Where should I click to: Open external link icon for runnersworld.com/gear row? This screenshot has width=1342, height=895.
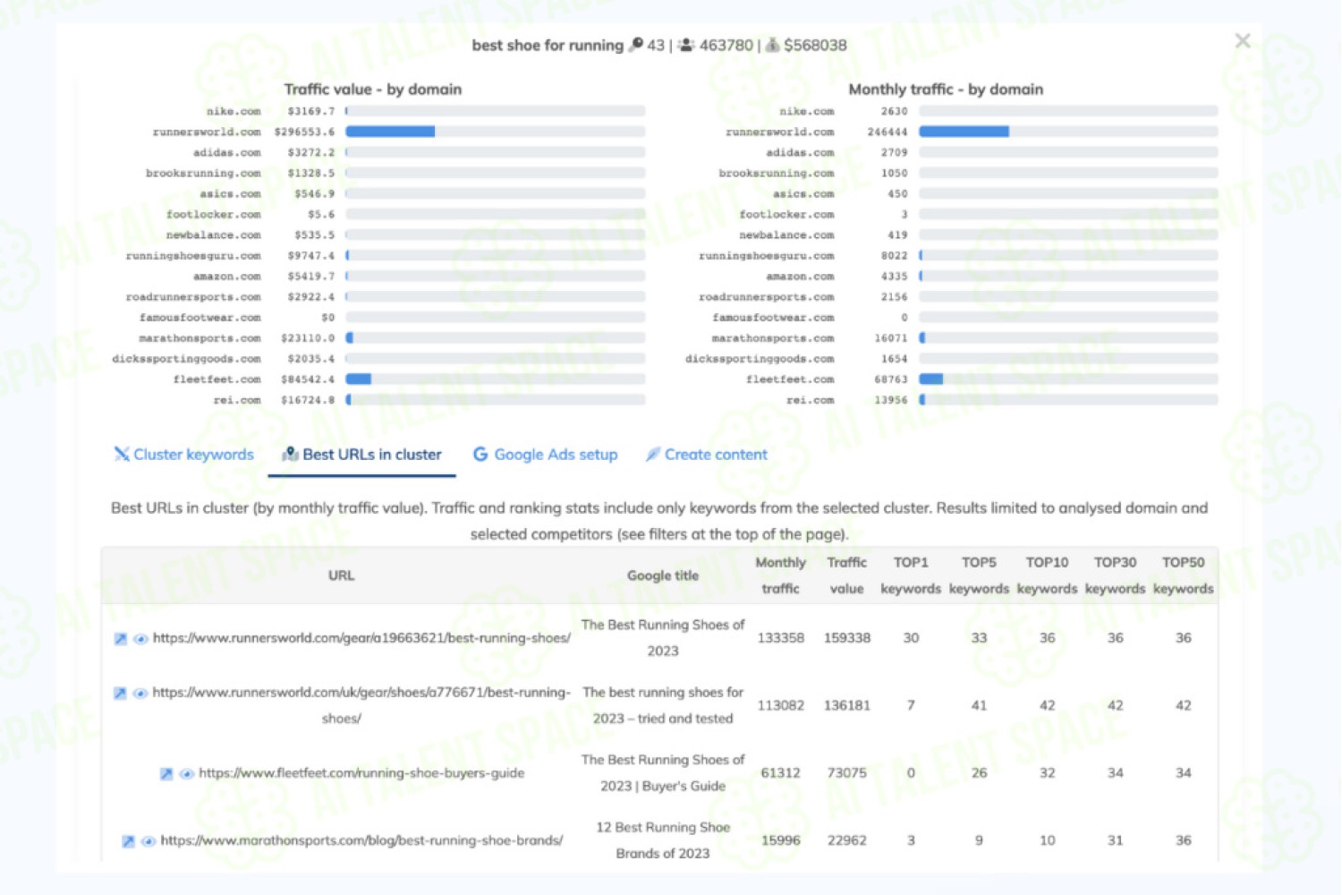click(x=120, y=639)
